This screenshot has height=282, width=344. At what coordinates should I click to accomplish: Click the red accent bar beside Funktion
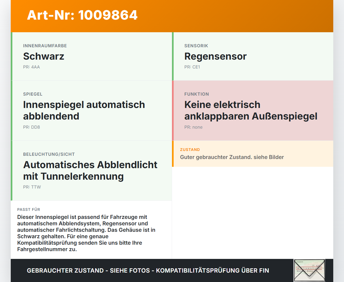pos(173,110)
